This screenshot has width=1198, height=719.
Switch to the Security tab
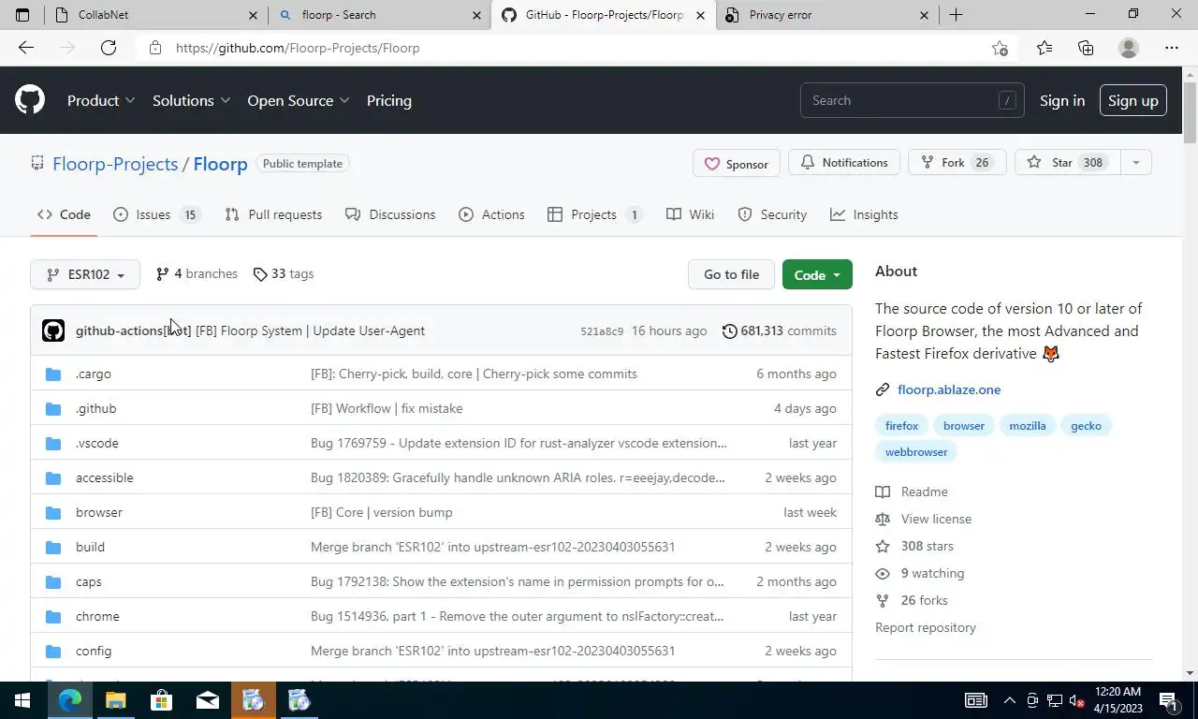click(x=772, y=214)
